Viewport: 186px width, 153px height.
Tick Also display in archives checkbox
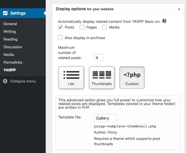click(x=60, y=37)
